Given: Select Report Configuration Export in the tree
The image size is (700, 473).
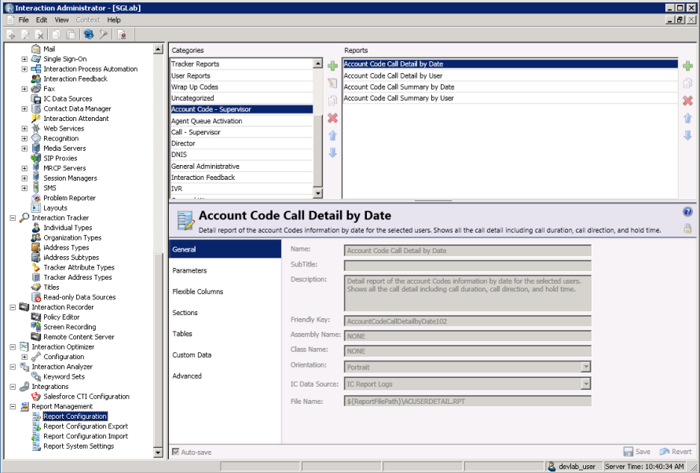Looking at the screenshot, I should point(84,426).
